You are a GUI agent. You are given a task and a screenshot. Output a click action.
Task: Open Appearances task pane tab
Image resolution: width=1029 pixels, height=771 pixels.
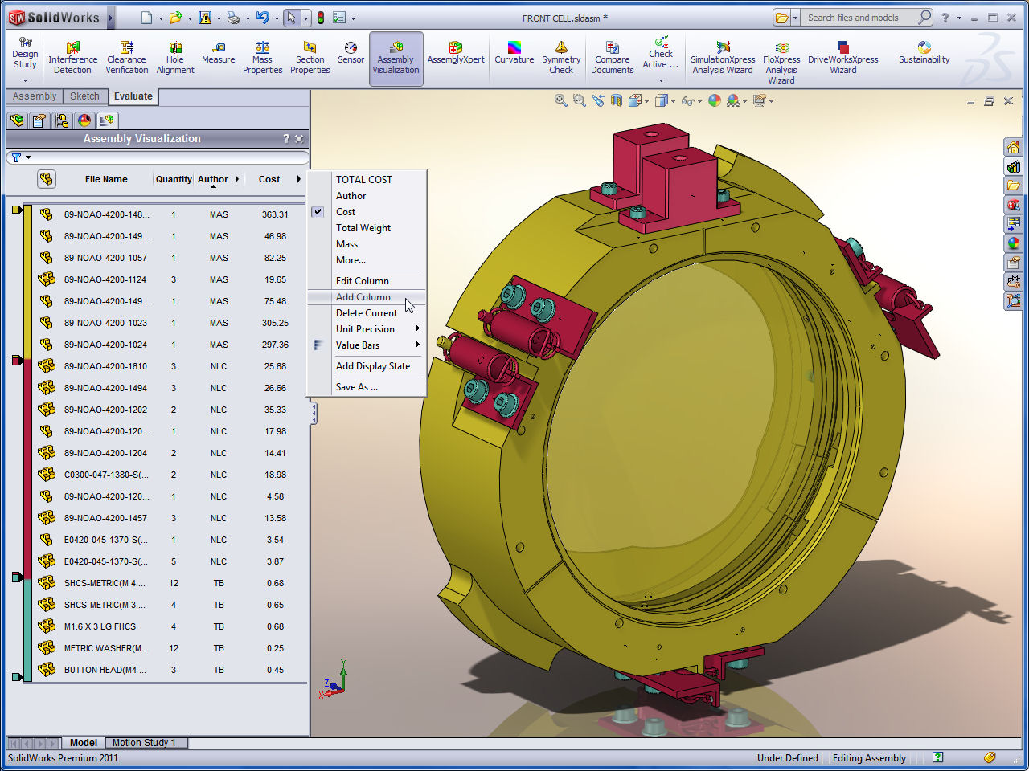[x=1014, y=243]
